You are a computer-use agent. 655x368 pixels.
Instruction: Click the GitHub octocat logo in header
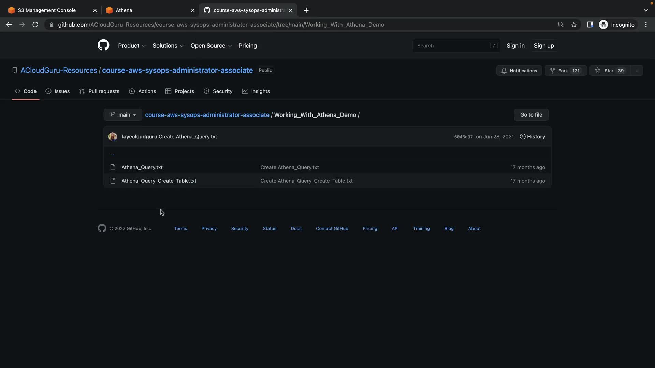pos(103,45)
